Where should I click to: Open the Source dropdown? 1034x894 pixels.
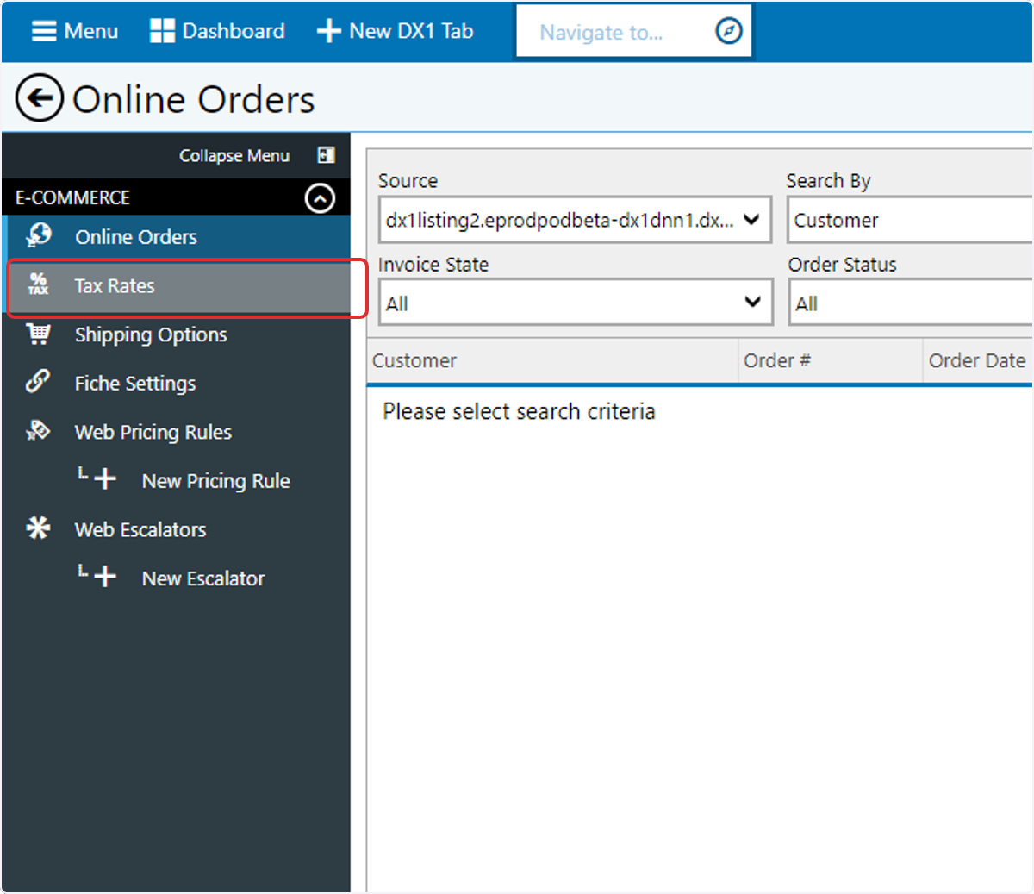575,220
